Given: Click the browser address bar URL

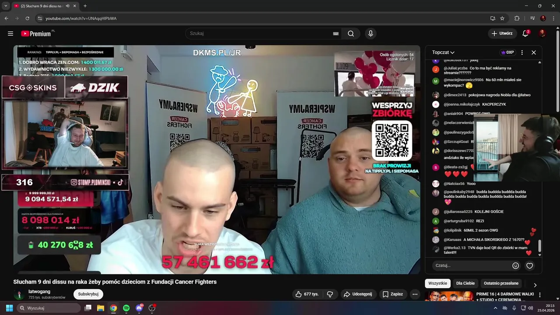Looking at the screenshot, I should click(x=81, y=18).
